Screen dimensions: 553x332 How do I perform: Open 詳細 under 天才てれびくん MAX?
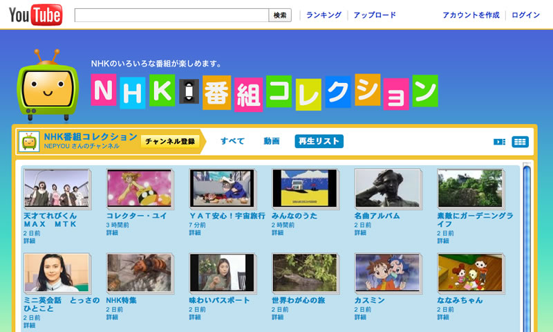30,241
